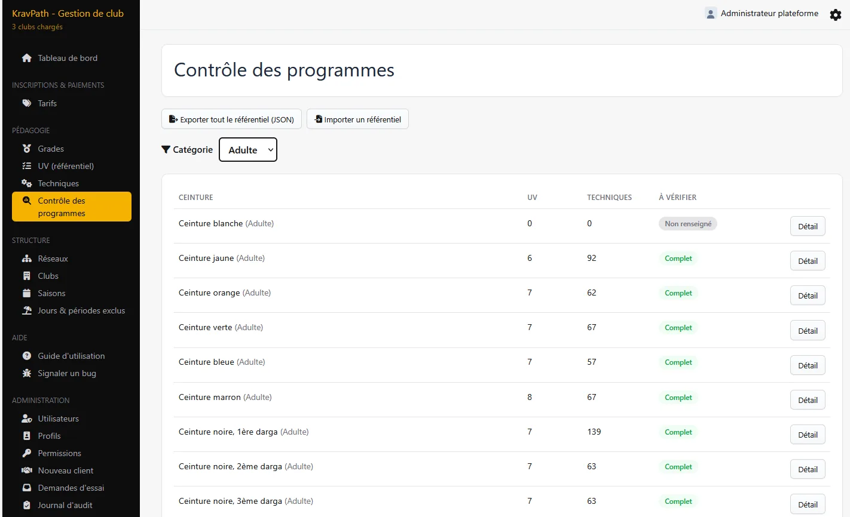Click the question mark icon for Guide d'utilisation

point(26,356)
